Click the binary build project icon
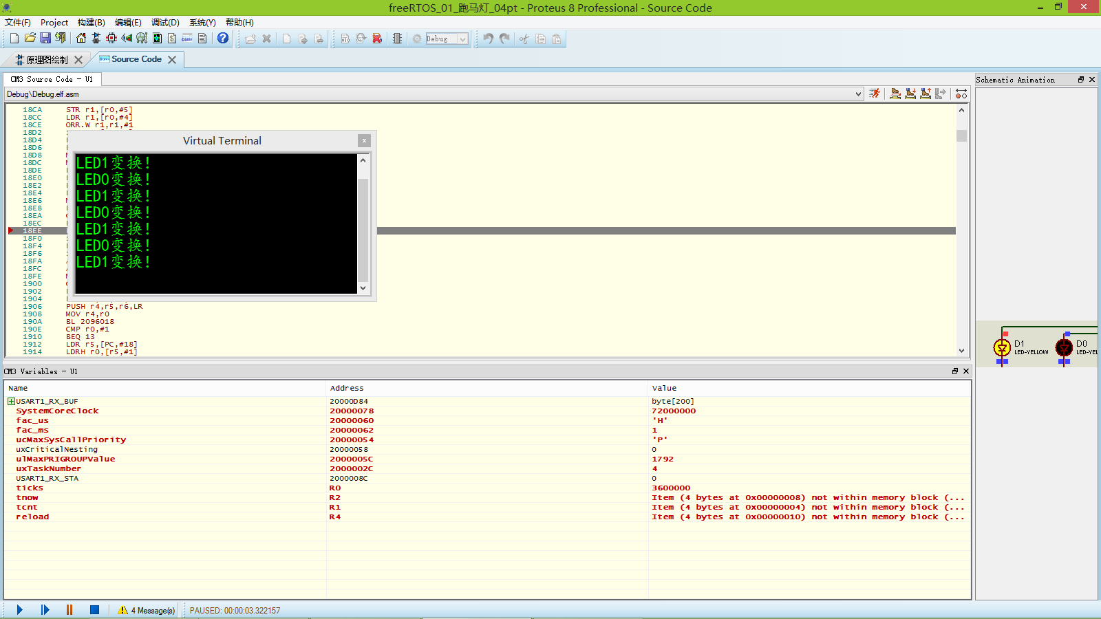The width and height of the screenshot is (1101, 619). pyautogui.click(x=345, y=39)
